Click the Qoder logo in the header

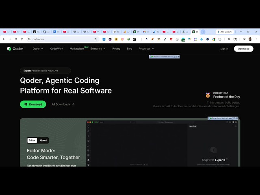pos(15,49)
